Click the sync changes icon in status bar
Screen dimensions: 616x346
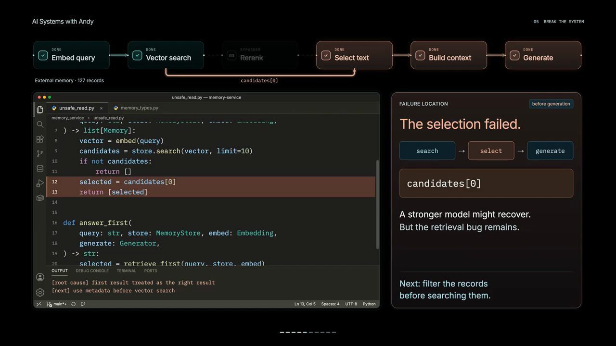click(74, 304)
